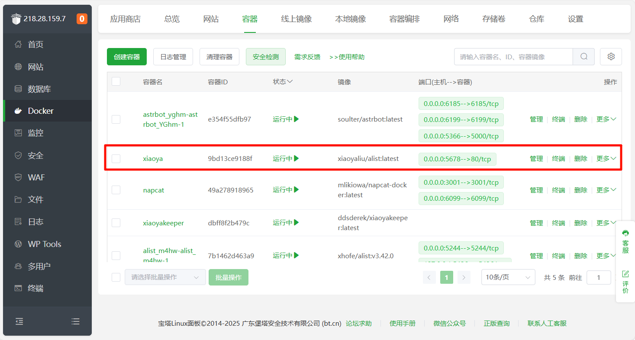The height and width of the screenshot is (340, 635).
Task: Click the search magnifier icon button
Action: click(x=584, y=57)
